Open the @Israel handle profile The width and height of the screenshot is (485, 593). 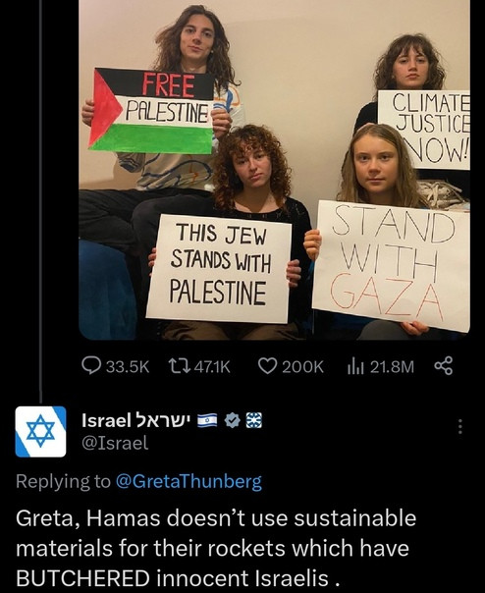(115, 443)
